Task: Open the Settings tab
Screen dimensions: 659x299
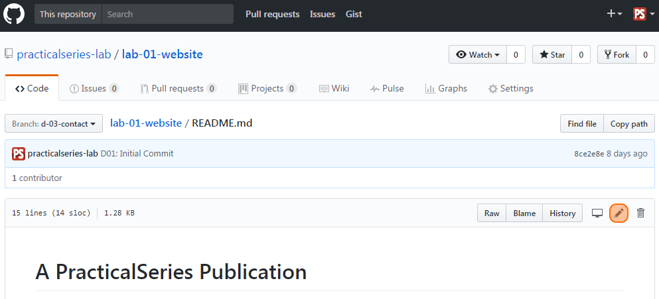Action: (510, 88)
